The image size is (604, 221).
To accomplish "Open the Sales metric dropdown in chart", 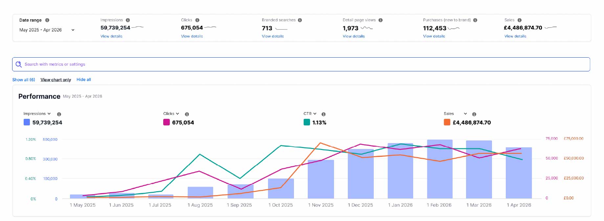I will [x=455, y=114].
